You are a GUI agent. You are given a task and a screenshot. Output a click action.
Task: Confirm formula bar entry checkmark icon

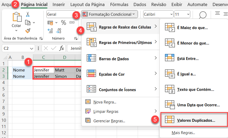pos(54,48)
